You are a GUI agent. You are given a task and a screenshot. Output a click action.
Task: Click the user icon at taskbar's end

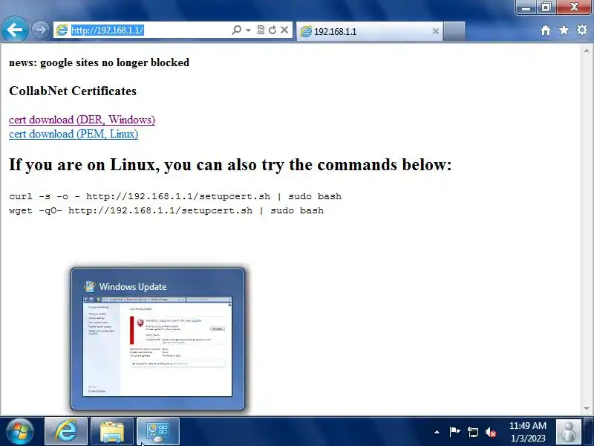pyautogui.click(x=569, y=432)
